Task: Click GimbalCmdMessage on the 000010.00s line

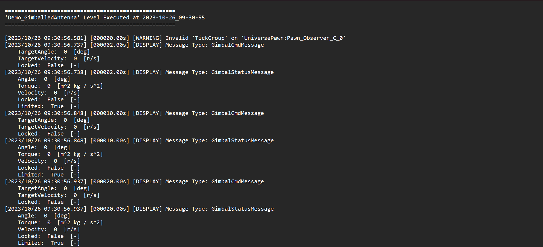Action: 237,113
